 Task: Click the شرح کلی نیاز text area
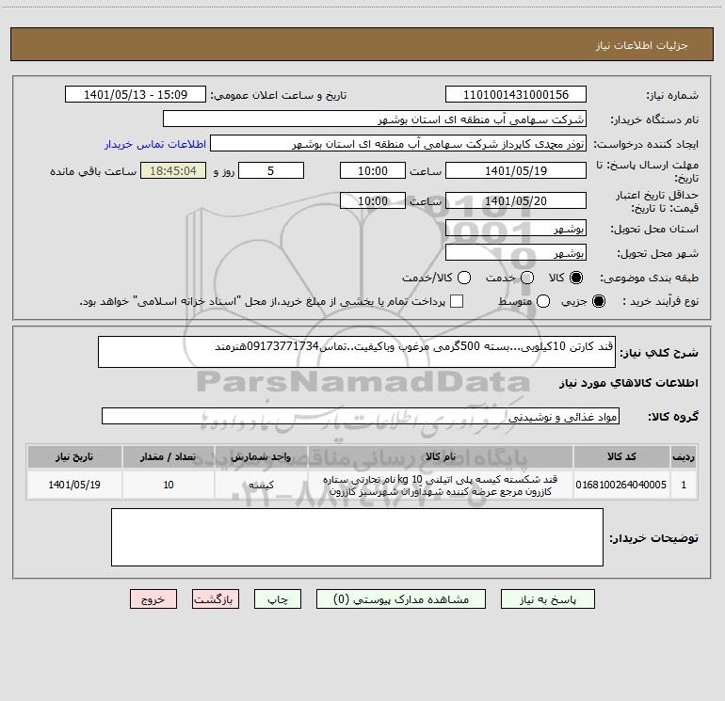pos(357,352)
